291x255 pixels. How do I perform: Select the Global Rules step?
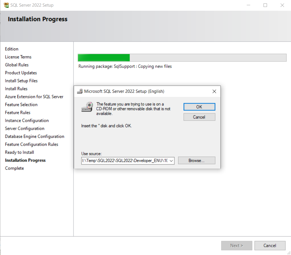(x=17, y=65)
